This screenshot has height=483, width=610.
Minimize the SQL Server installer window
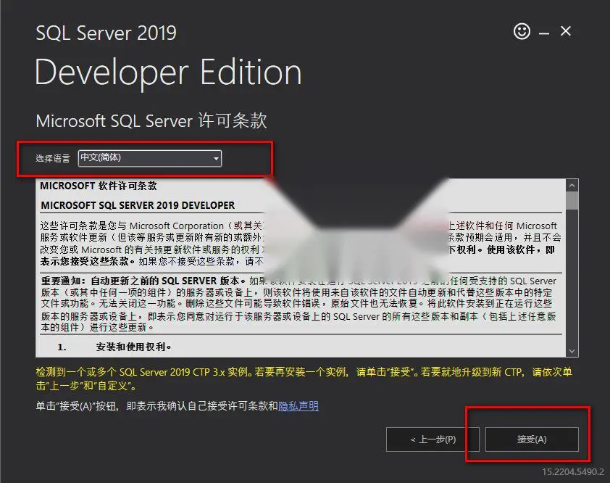click(x=544, y=33)
